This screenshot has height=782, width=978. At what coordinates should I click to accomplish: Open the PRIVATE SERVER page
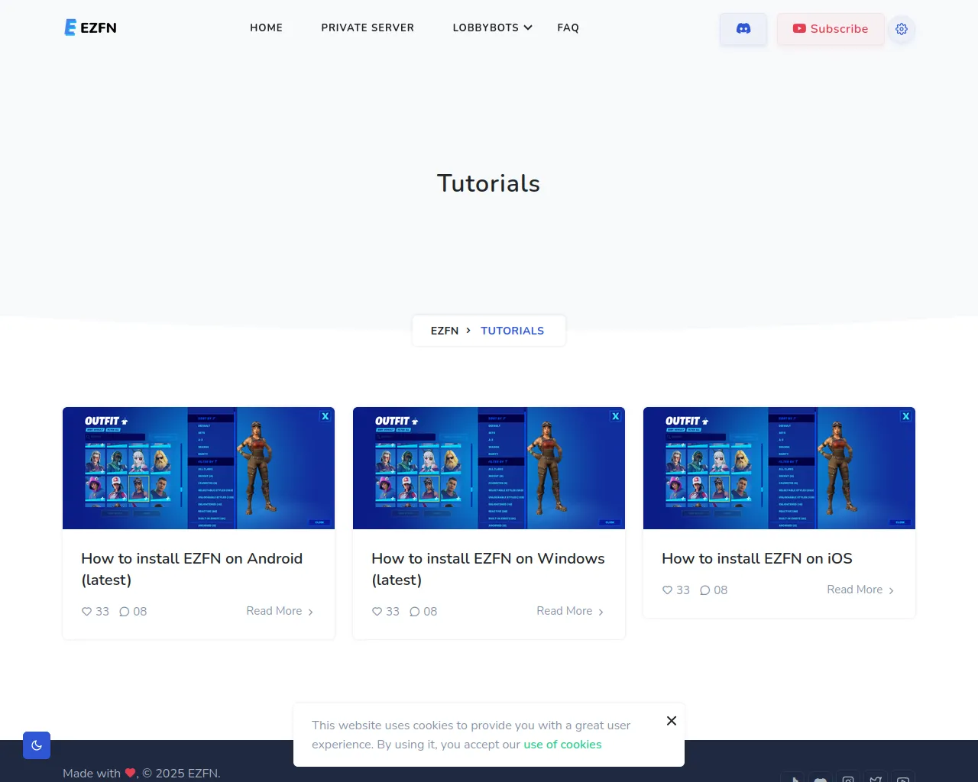click(x=368, y=27)
